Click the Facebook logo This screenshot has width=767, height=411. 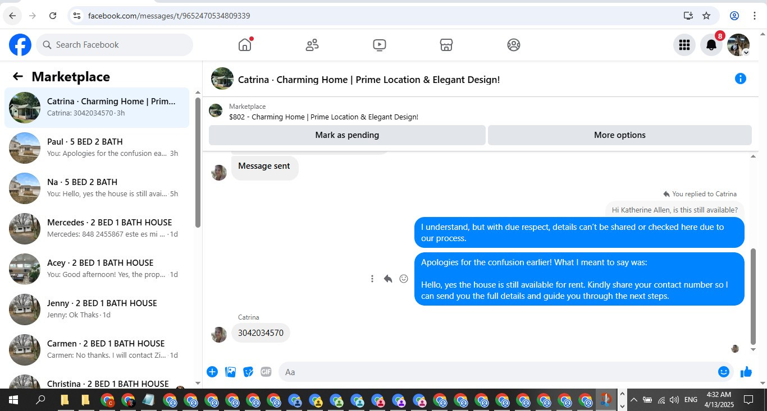20,45
